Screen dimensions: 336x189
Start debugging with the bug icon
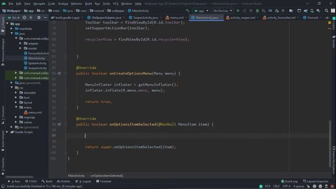point(257,10)
